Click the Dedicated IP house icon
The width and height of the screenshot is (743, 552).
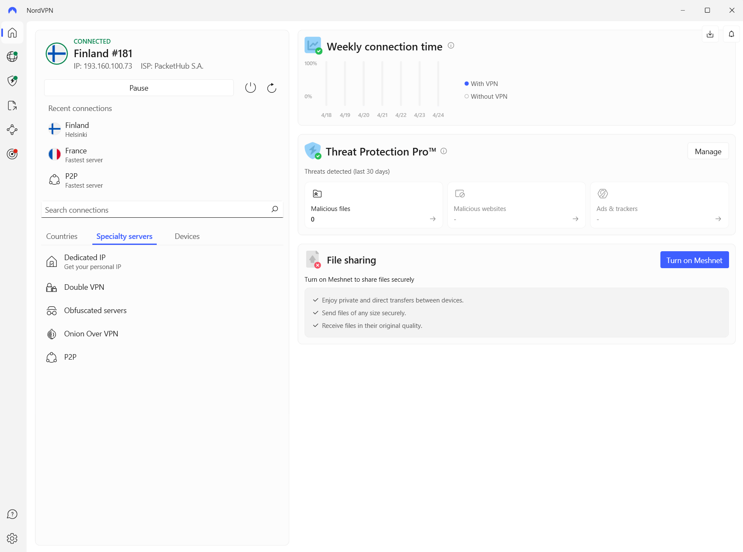tap(52, 262)
